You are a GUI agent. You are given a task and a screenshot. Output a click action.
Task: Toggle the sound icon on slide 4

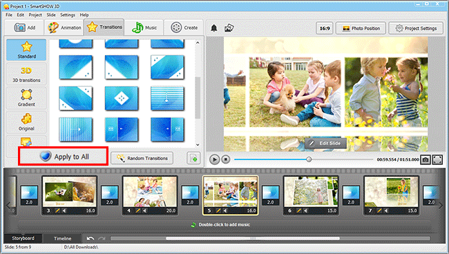point(145,211)
